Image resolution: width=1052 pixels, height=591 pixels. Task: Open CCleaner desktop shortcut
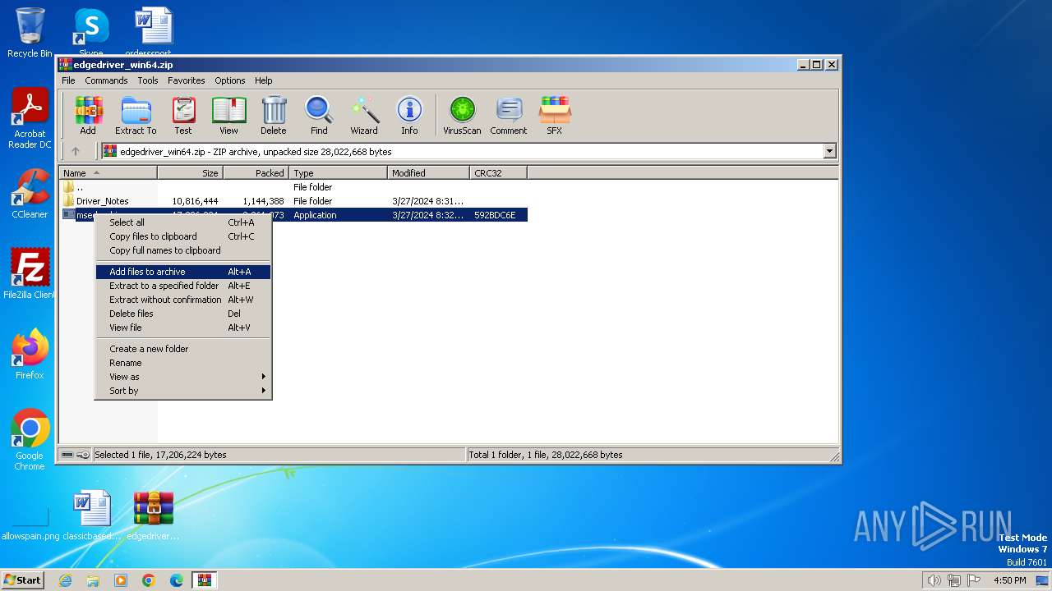(30, 194)
